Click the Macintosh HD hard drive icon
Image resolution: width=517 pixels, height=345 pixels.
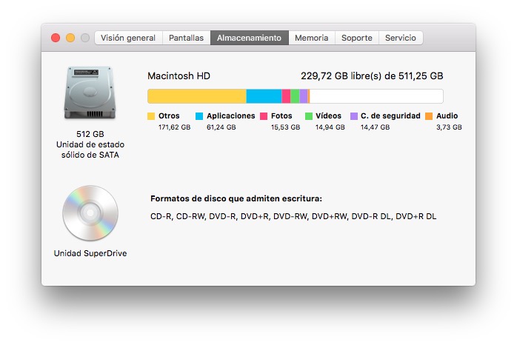click(90, 93)
